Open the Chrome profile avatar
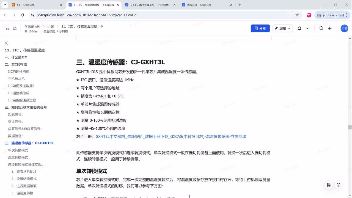 (309, 15)
